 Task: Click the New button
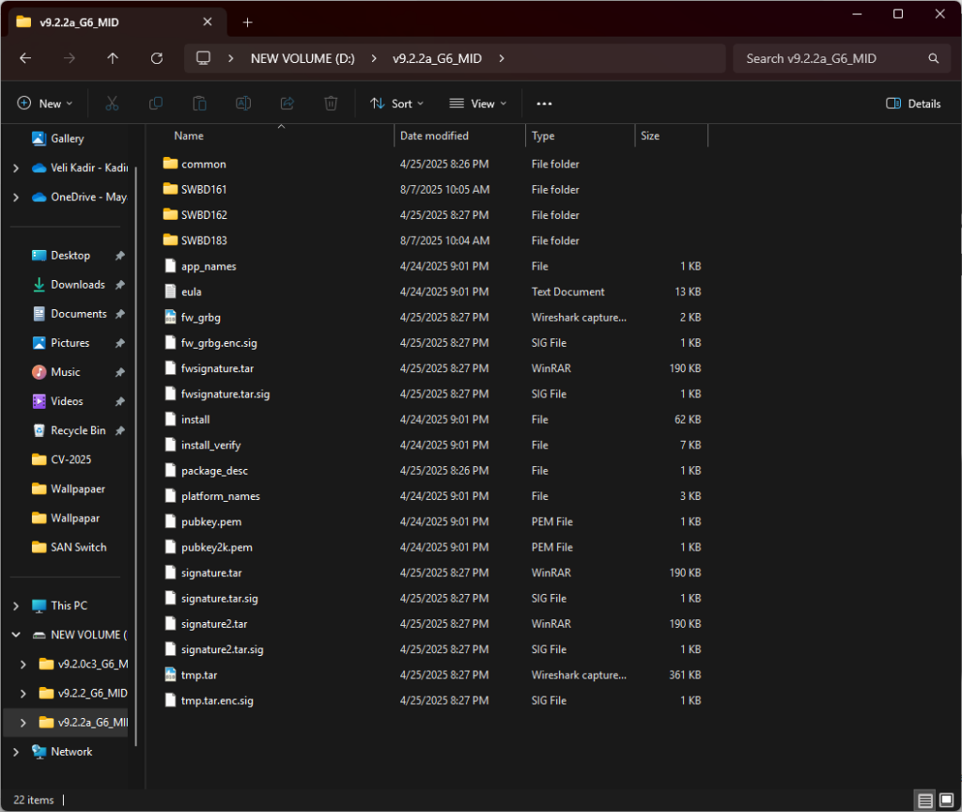pos(45,103)
